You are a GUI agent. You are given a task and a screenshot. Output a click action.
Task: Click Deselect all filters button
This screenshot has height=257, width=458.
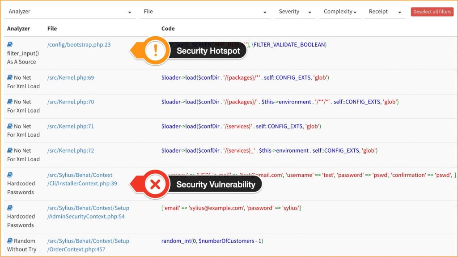click(432, 12)
